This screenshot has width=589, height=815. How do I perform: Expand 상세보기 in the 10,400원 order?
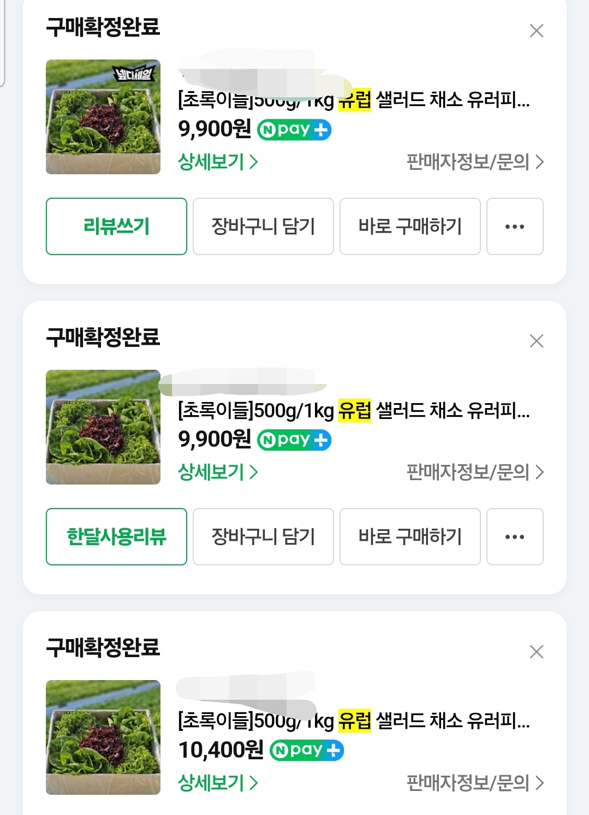(x=218, y=782)
